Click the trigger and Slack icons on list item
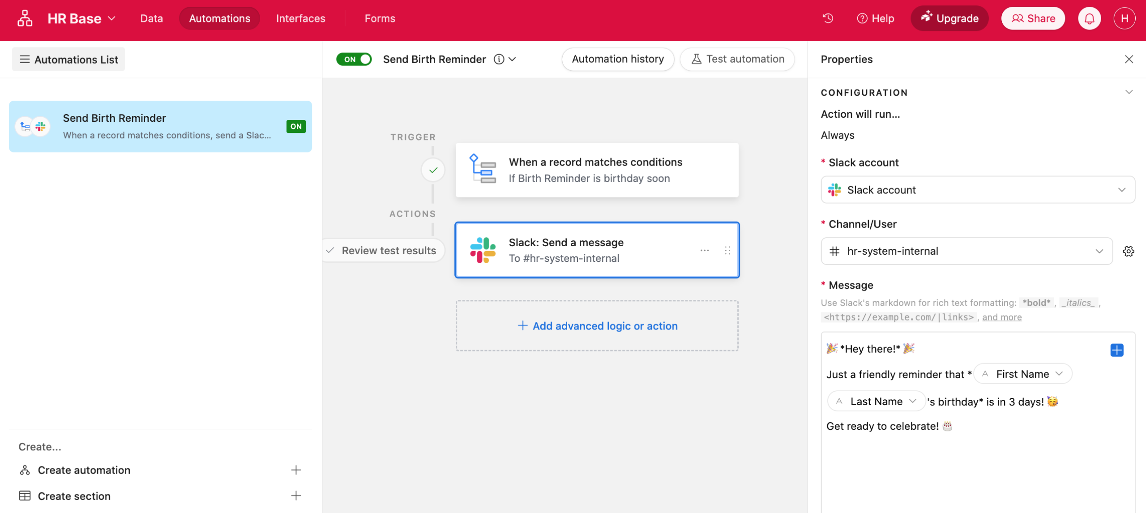Image resolution: width=1146 pixels, height=513 pixels. pyautogui.click(x=33, y=127)
